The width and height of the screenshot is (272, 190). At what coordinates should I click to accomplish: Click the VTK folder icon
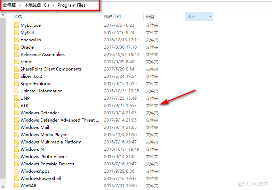point(16,105)
